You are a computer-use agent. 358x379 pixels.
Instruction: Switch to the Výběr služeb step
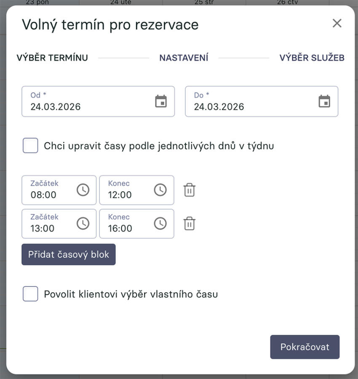312,58
